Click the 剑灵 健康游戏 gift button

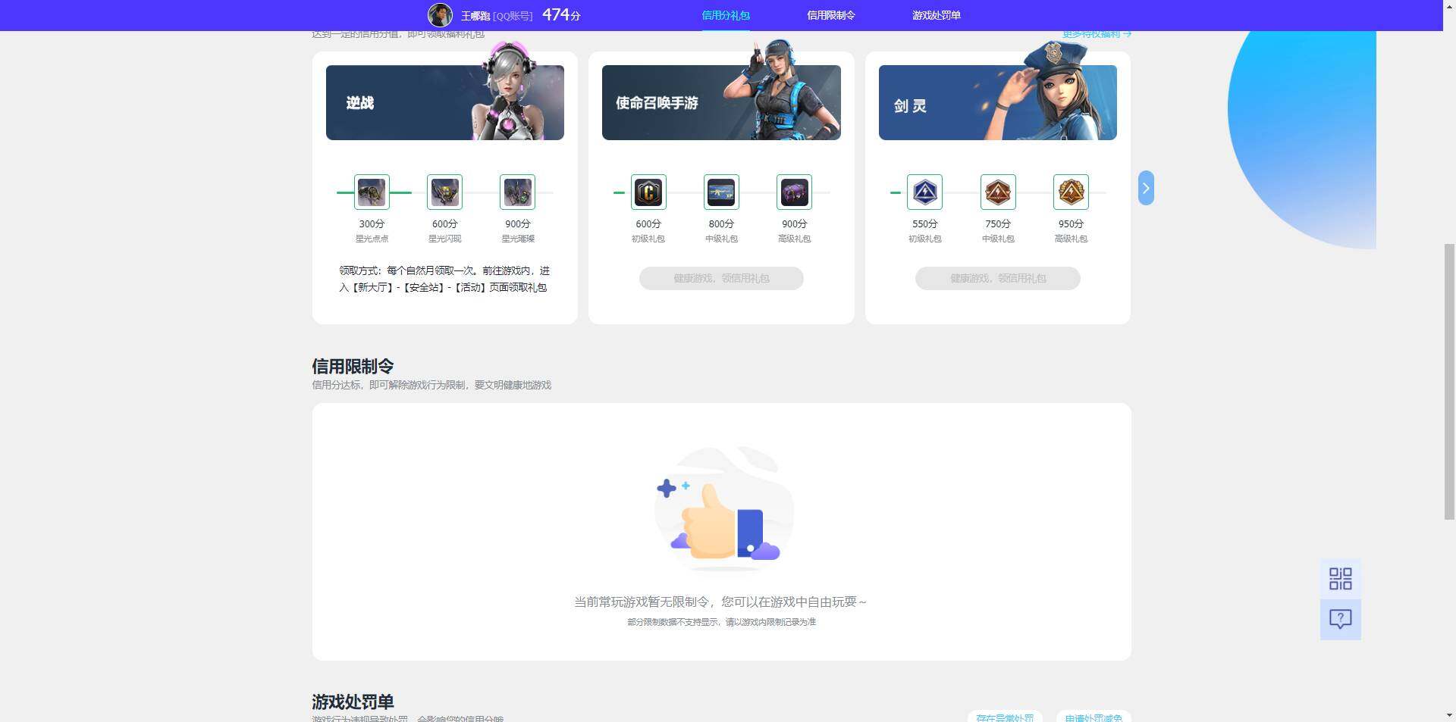997,278
